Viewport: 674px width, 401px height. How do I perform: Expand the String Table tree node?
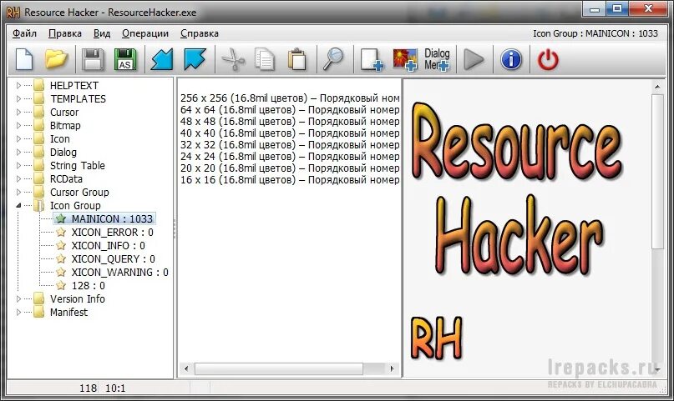18,165
